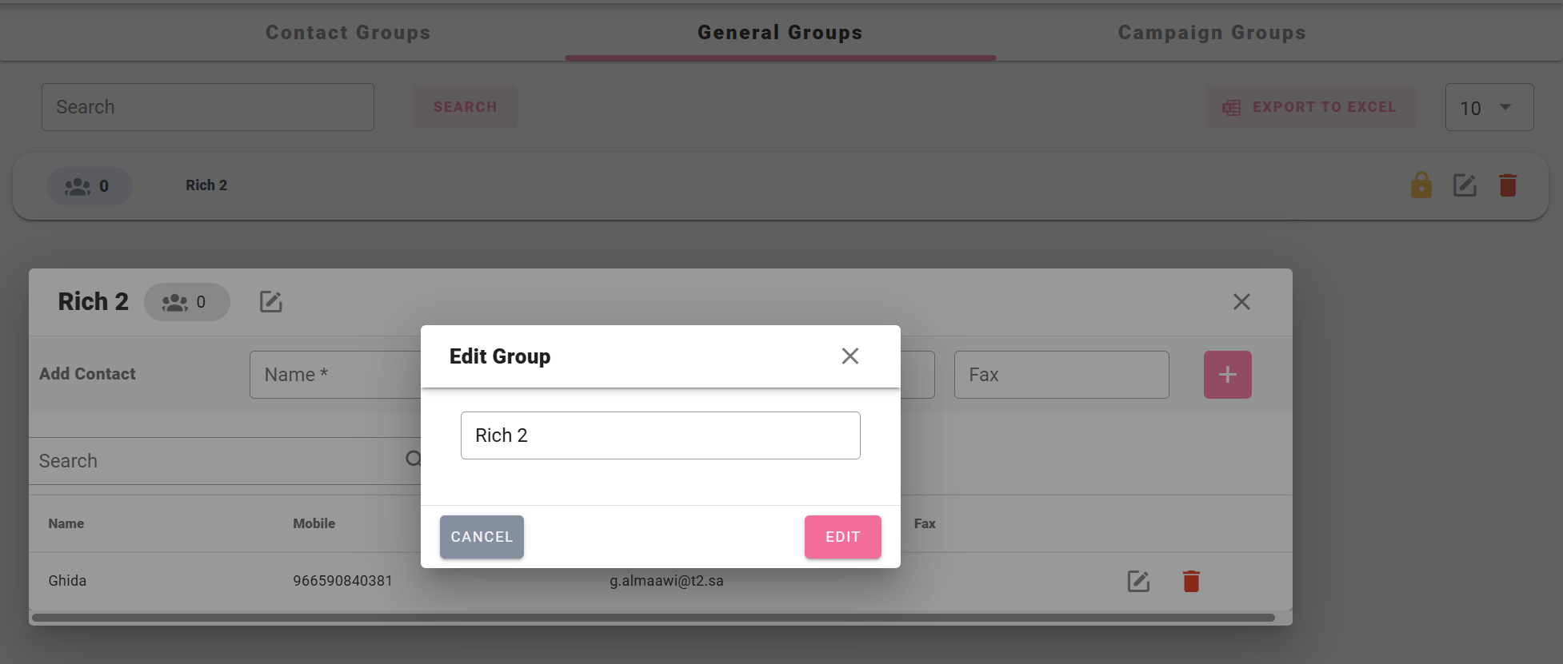This screenshot has height=664, width=1563.
Task: Click the top Search groups field
Action: click(208, 107)
